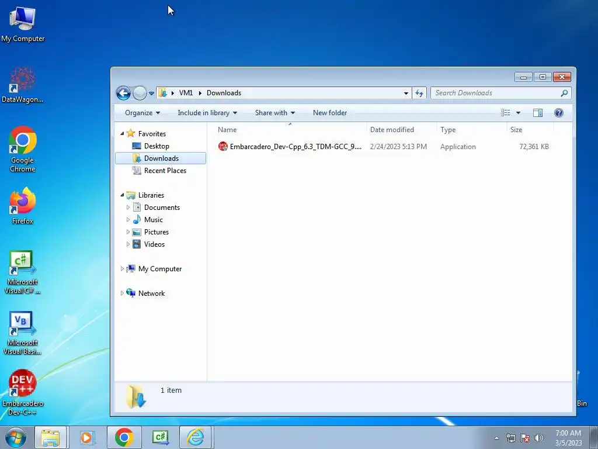Select Microsoft Visual Basic desktop shortcut
This screenshot has width=598, height=449.
click(x=23, y=333)
